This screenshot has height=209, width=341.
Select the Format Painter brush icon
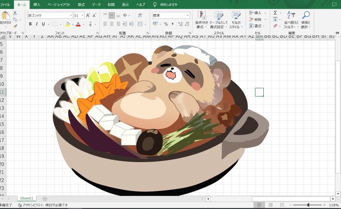[x=15, y=26]
